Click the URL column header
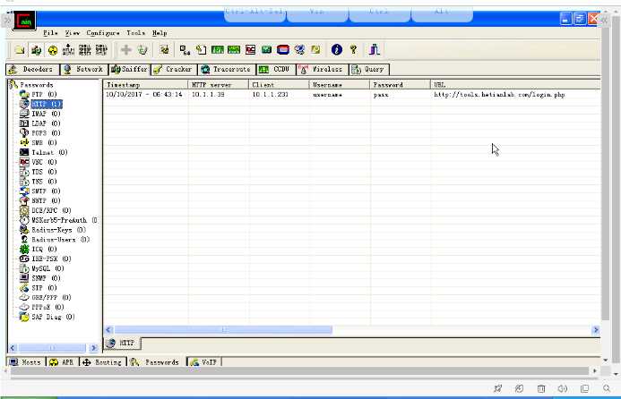The height and width of the screenshot is (399, 621). [515, 85]
